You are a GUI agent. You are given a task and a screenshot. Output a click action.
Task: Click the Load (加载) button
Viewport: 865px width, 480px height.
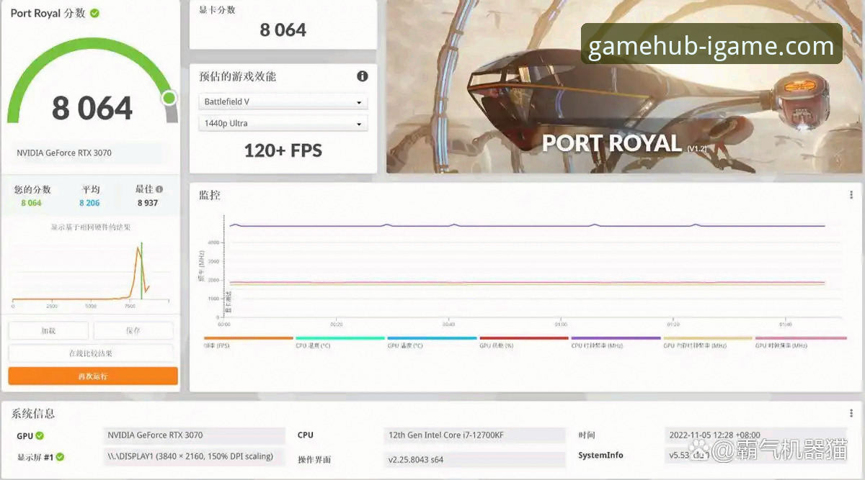click(48, 331)
